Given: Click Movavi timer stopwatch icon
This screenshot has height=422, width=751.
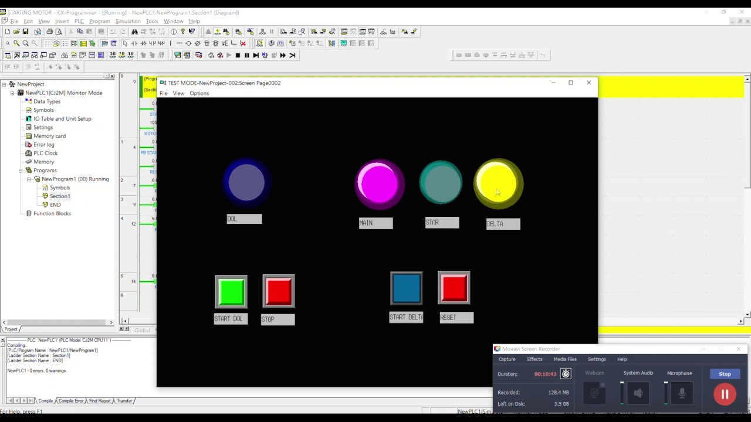Looking at the screenshot, I should pos(566,374).
